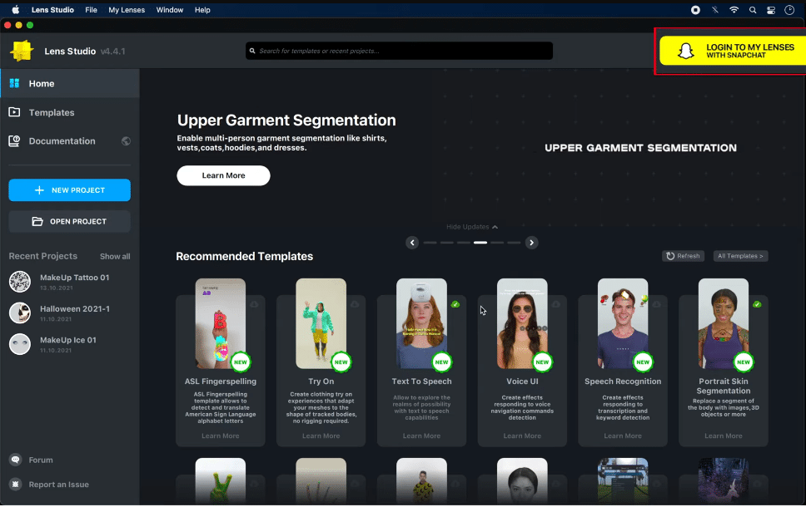Open Try On template thumbnail
Viewport: 806px width, 507px height.
(x=321, y=323)
